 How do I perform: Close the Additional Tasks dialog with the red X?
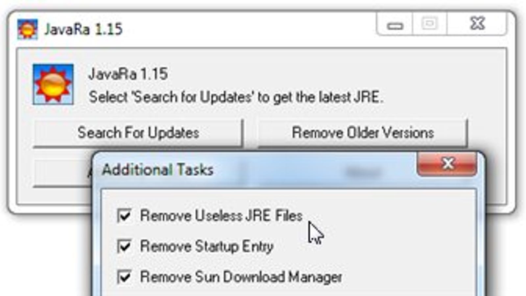click(x=447, y=163)
